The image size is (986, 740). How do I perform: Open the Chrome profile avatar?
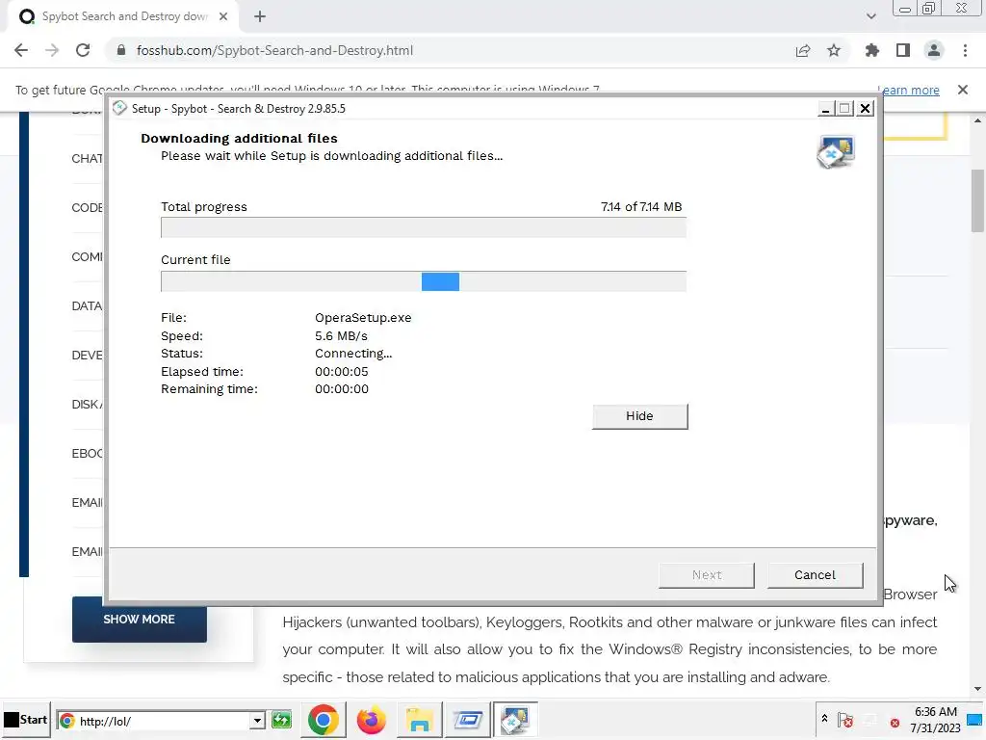click(934, 50)
